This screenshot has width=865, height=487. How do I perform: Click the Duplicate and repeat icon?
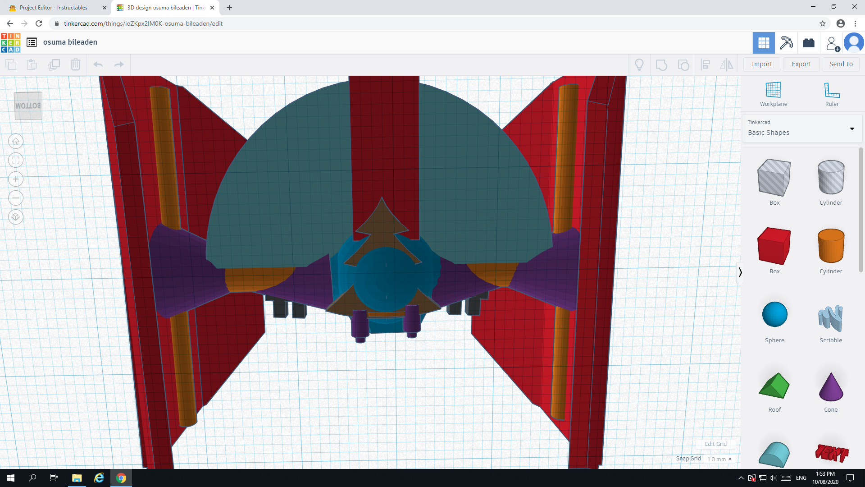54,64
